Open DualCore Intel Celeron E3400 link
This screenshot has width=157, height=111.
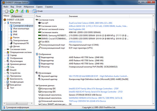click(x=91, y=23)
